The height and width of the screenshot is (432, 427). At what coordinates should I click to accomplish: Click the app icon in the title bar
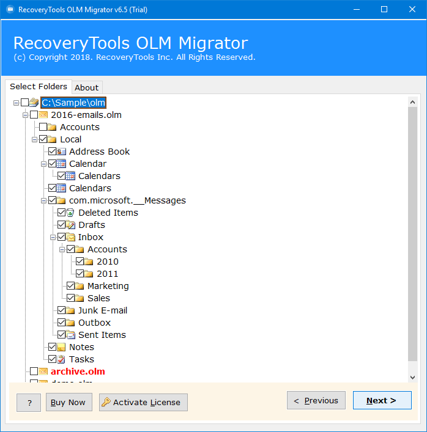pos(10,10)
